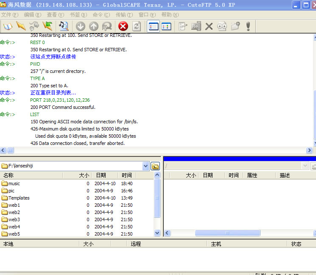
Task: Click the upload arrow toolbar icon
Action: 94,26
